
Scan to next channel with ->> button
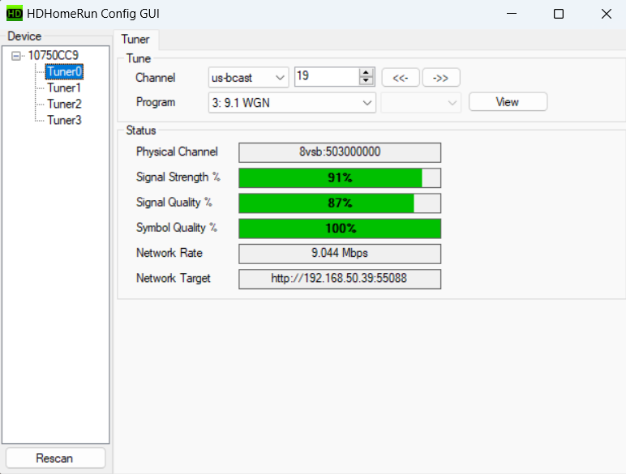[441, 77]
